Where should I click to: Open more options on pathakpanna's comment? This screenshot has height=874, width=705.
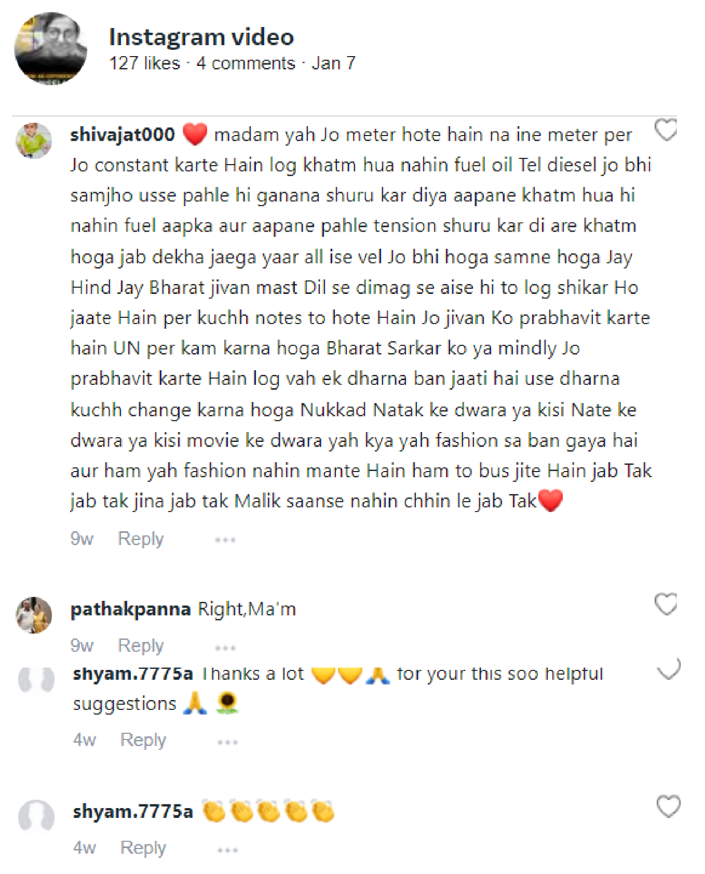(225, 648)
